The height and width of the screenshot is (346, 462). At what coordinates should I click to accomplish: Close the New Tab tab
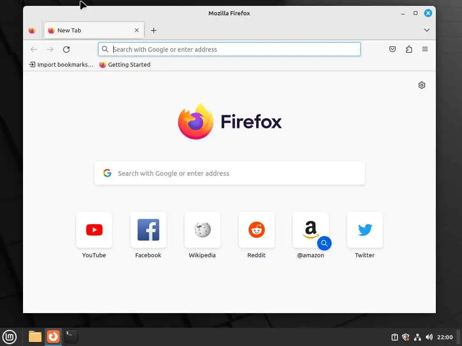click(137, 30)
